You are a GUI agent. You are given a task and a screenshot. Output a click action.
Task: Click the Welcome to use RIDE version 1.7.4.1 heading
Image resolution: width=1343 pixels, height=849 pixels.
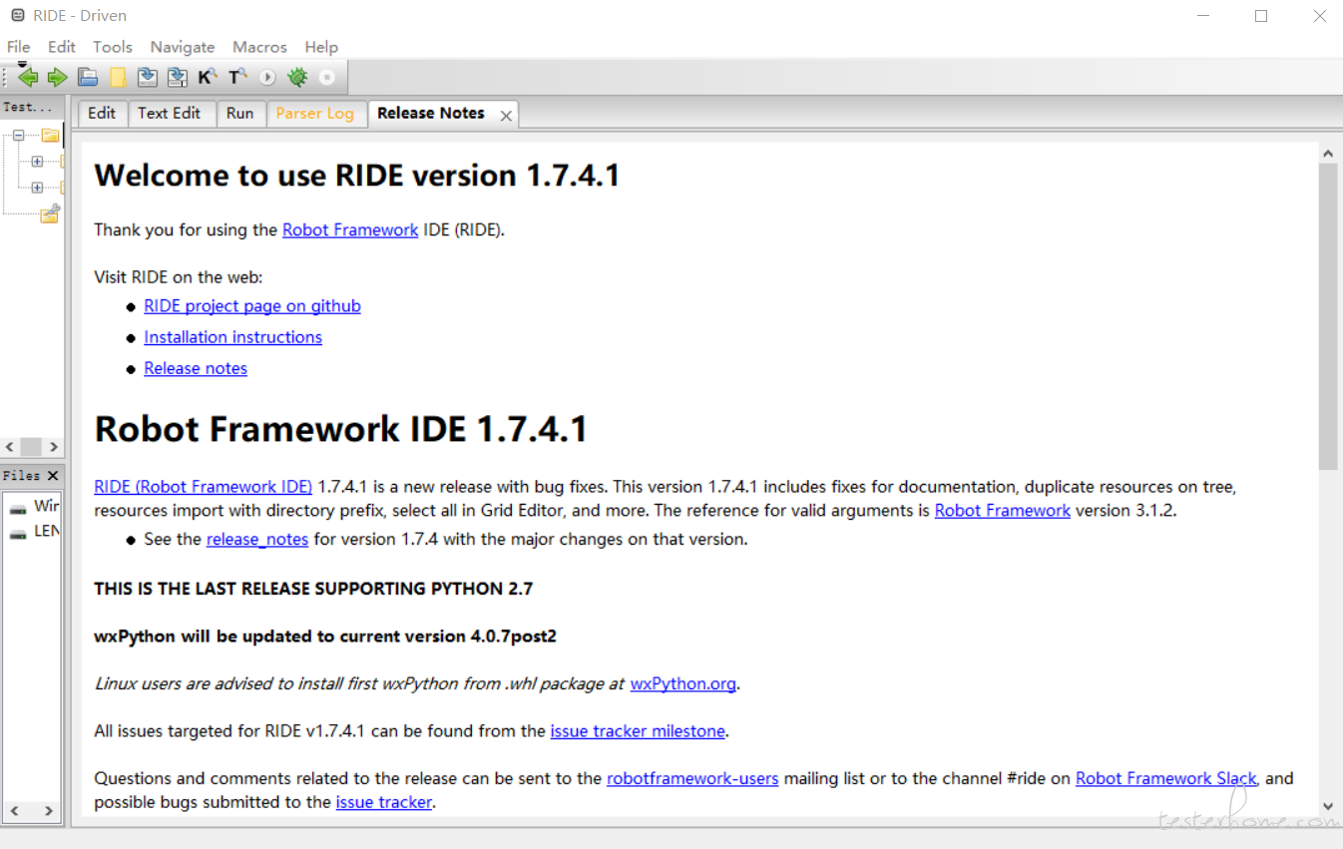357,176
